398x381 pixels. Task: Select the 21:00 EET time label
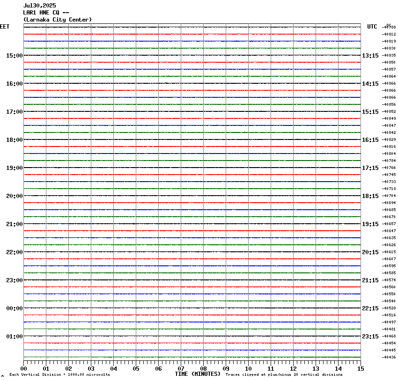[15, 224]
